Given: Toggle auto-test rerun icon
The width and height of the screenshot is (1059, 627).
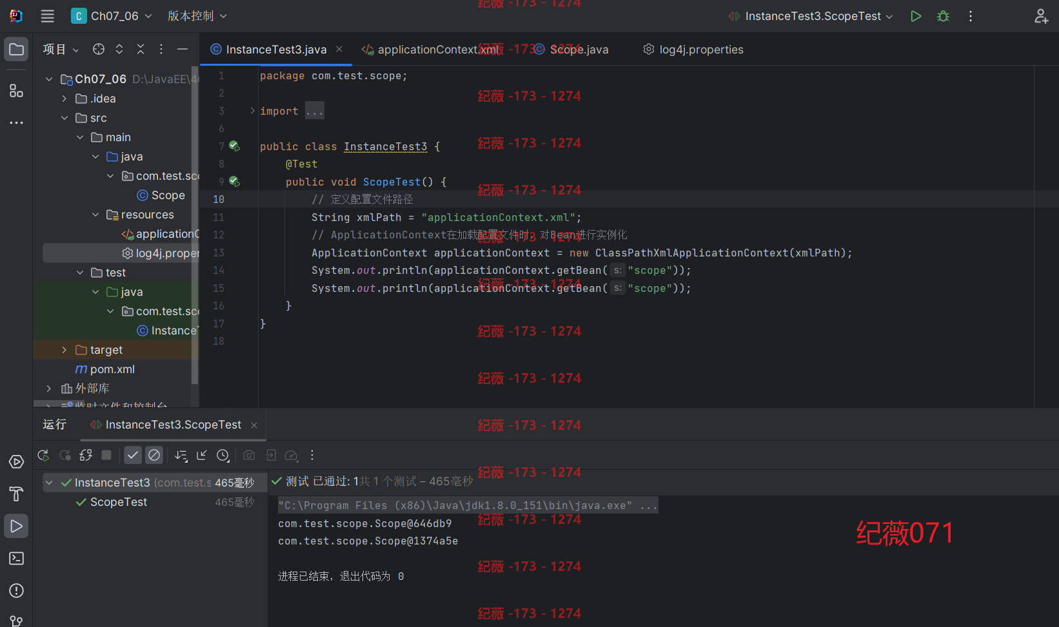Looking at the screenshot, I should pyautogui.click(x=86, y=455).
